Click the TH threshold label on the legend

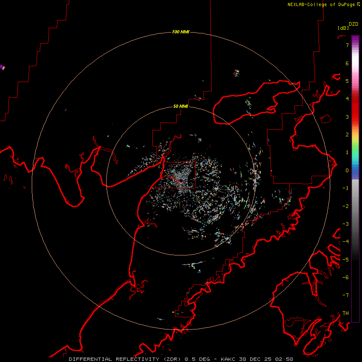point(346,313)
